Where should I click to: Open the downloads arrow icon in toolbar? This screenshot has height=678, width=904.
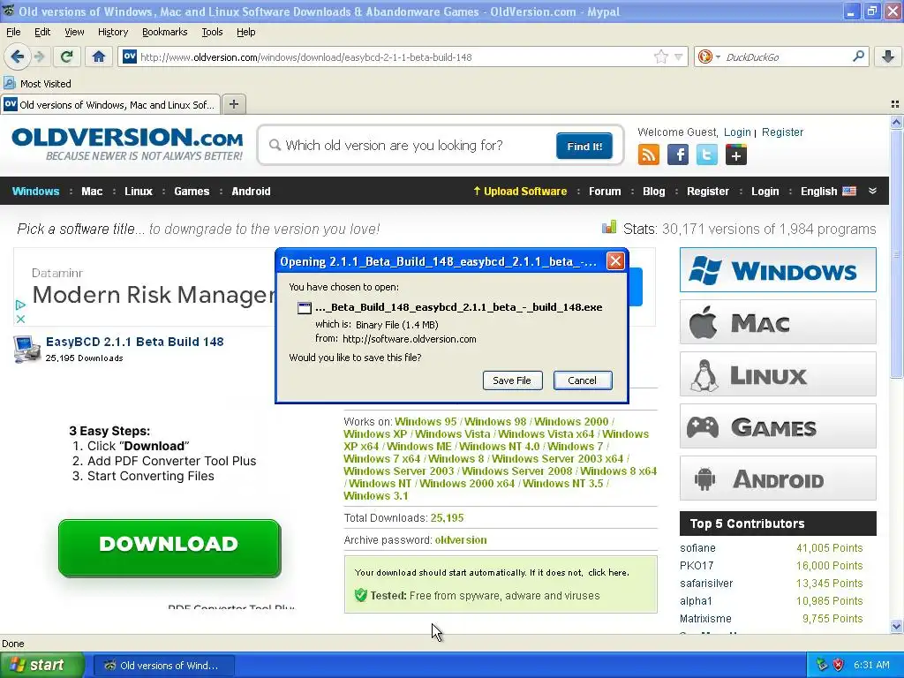888,56
